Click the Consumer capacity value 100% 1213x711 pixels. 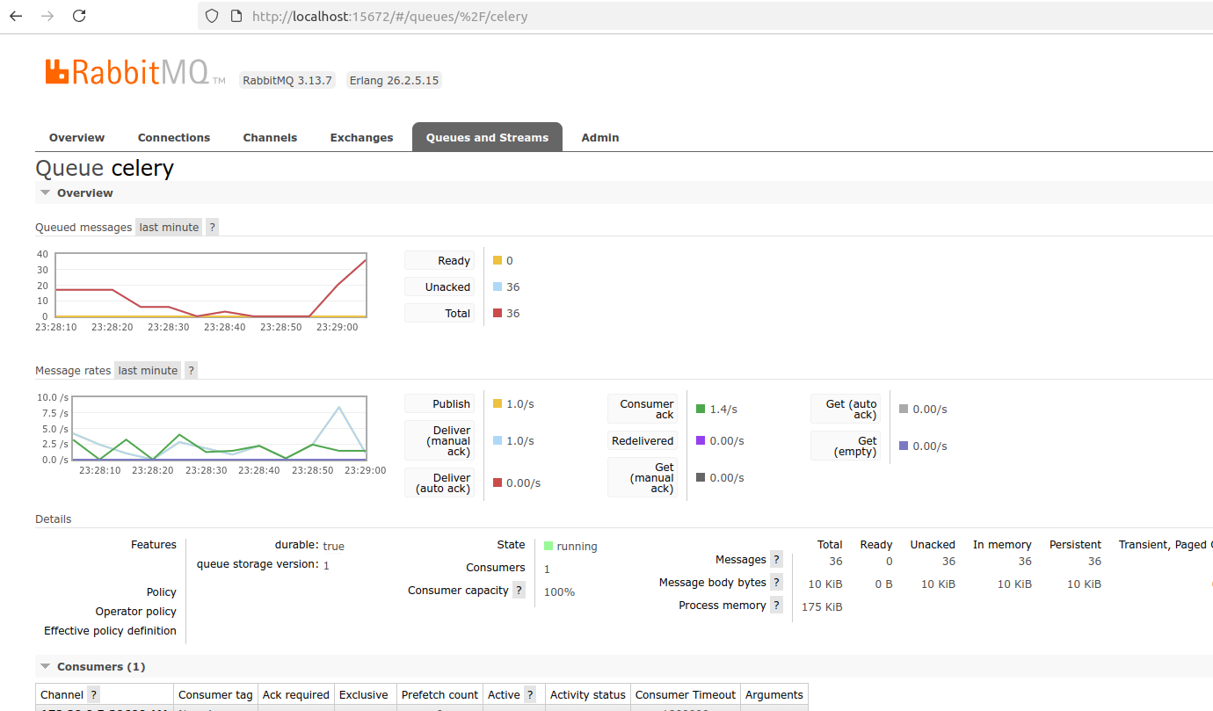point(559,591)
